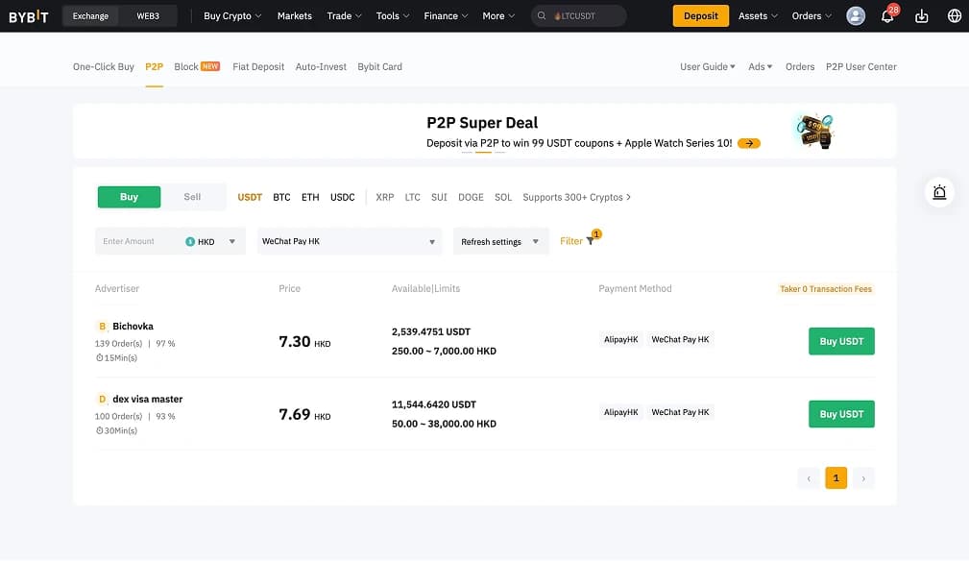The height and width of the screenshot is (561, 969).
Task: Click the P2P Super Deal arrow icon
Action: [749, 143]
